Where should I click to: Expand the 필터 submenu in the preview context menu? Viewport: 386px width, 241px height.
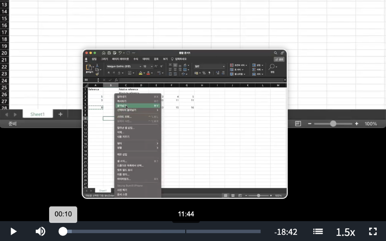(138, 143)
